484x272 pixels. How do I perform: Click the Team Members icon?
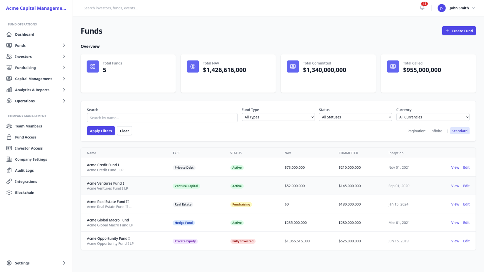(x=9, y=126)
